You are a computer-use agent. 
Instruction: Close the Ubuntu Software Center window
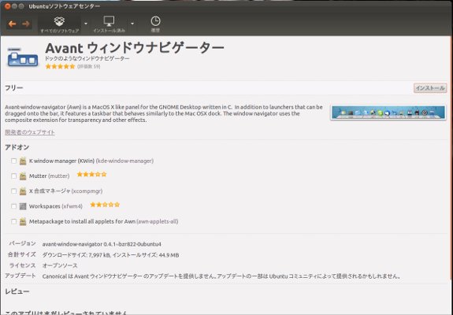7,6
